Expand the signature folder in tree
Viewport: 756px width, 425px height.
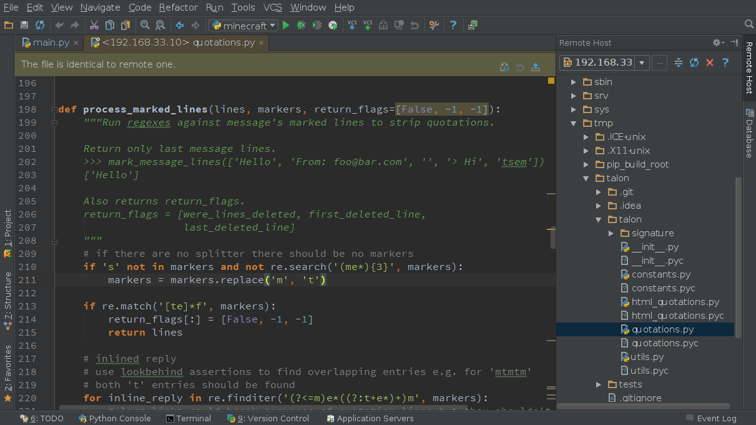click(611, 233)
